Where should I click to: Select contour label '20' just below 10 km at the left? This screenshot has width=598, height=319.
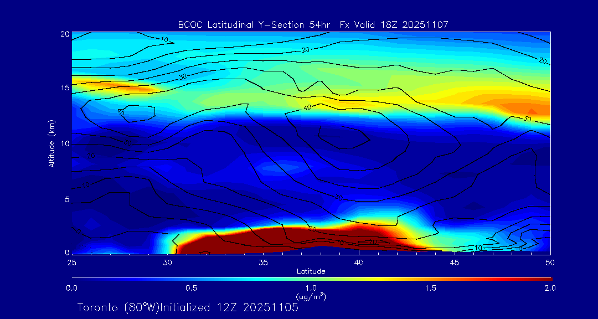point(91,156)
